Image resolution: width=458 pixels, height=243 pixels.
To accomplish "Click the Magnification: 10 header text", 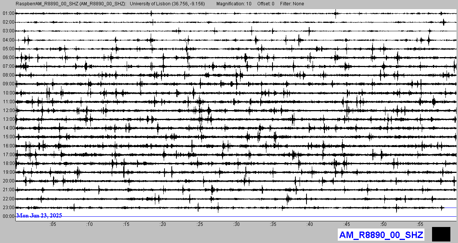I will click(x=234, y=4).
